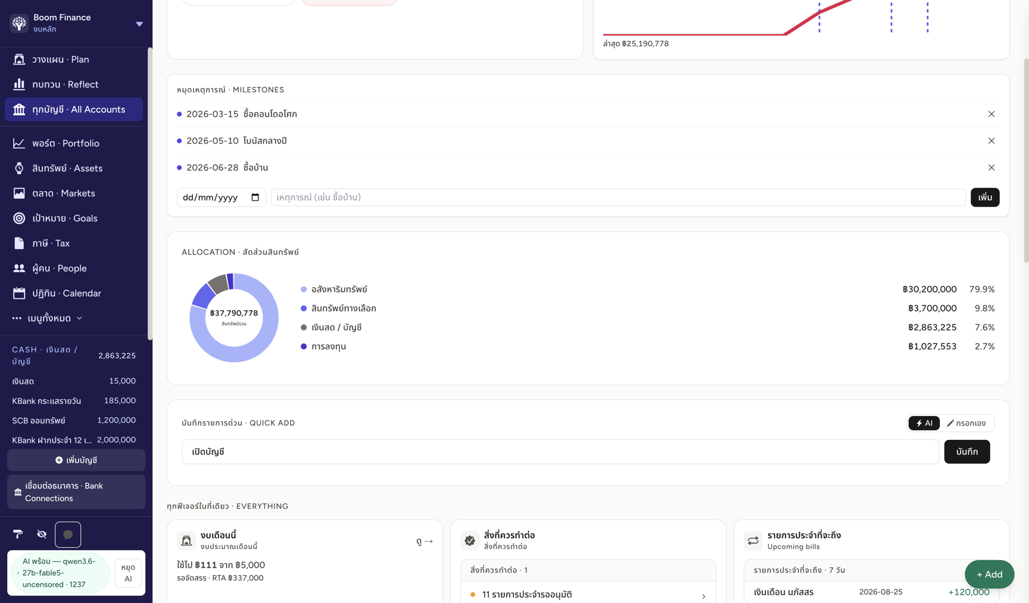
Task: Click the Goals target icon
Action: [19, 218]
